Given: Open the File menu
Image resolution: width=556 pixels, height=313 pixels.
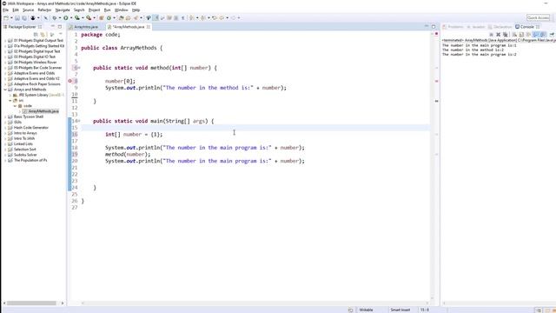Looking at the screenshot, I should pyautogui.click(x=6, y=10).
